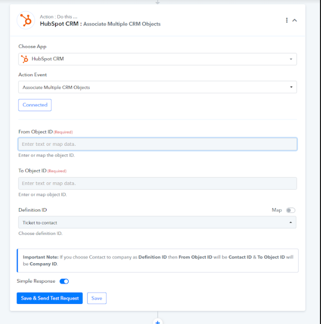Click the HubSpot CRM action title

tap(100, 24)
